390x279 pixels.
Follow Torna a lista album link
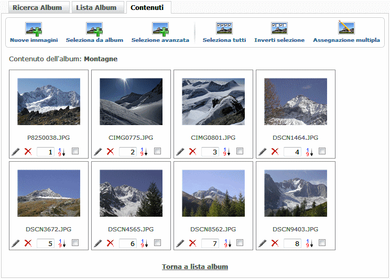click(195, 266)
